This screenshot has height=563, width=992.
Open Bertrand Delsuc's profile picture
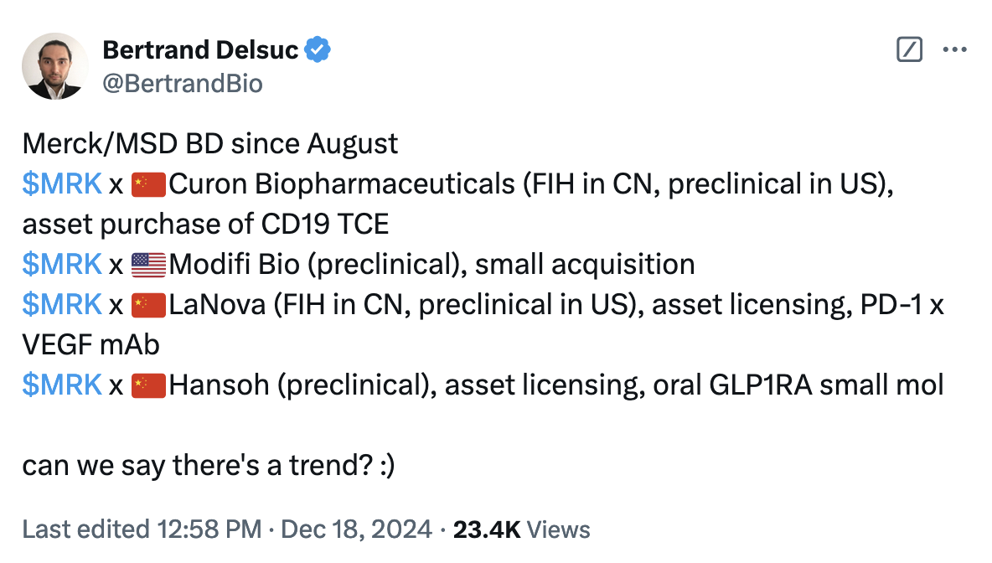click(55, 66)
